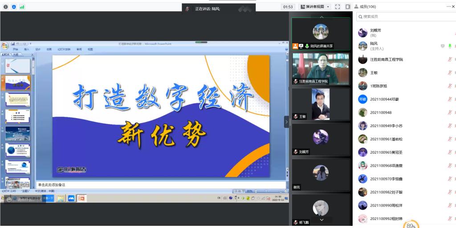Click the meeting info icon

point(6,7)
